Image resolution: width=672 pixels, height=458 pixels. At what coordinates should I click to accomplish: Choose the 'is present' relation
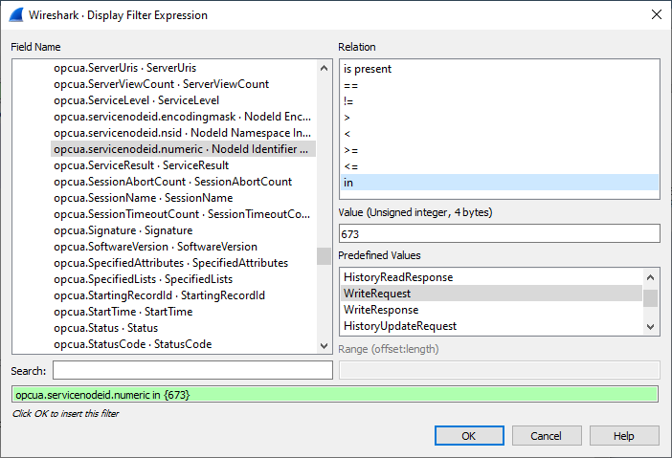pos(500,69)
